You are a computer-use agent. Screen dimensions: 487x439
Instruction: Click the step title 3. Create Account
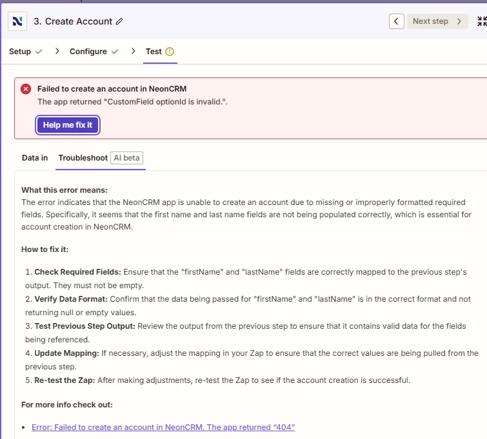[73, 21]
